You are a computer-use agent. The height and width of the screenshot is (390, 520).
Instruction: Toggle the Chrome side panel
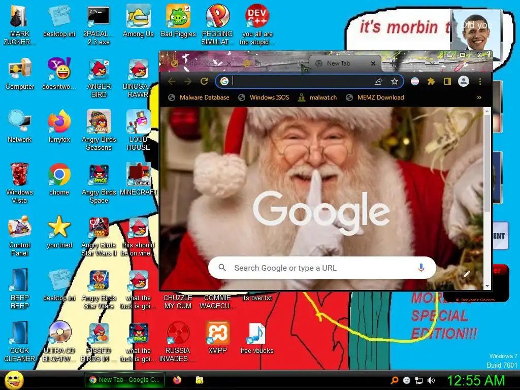[447, 81]
